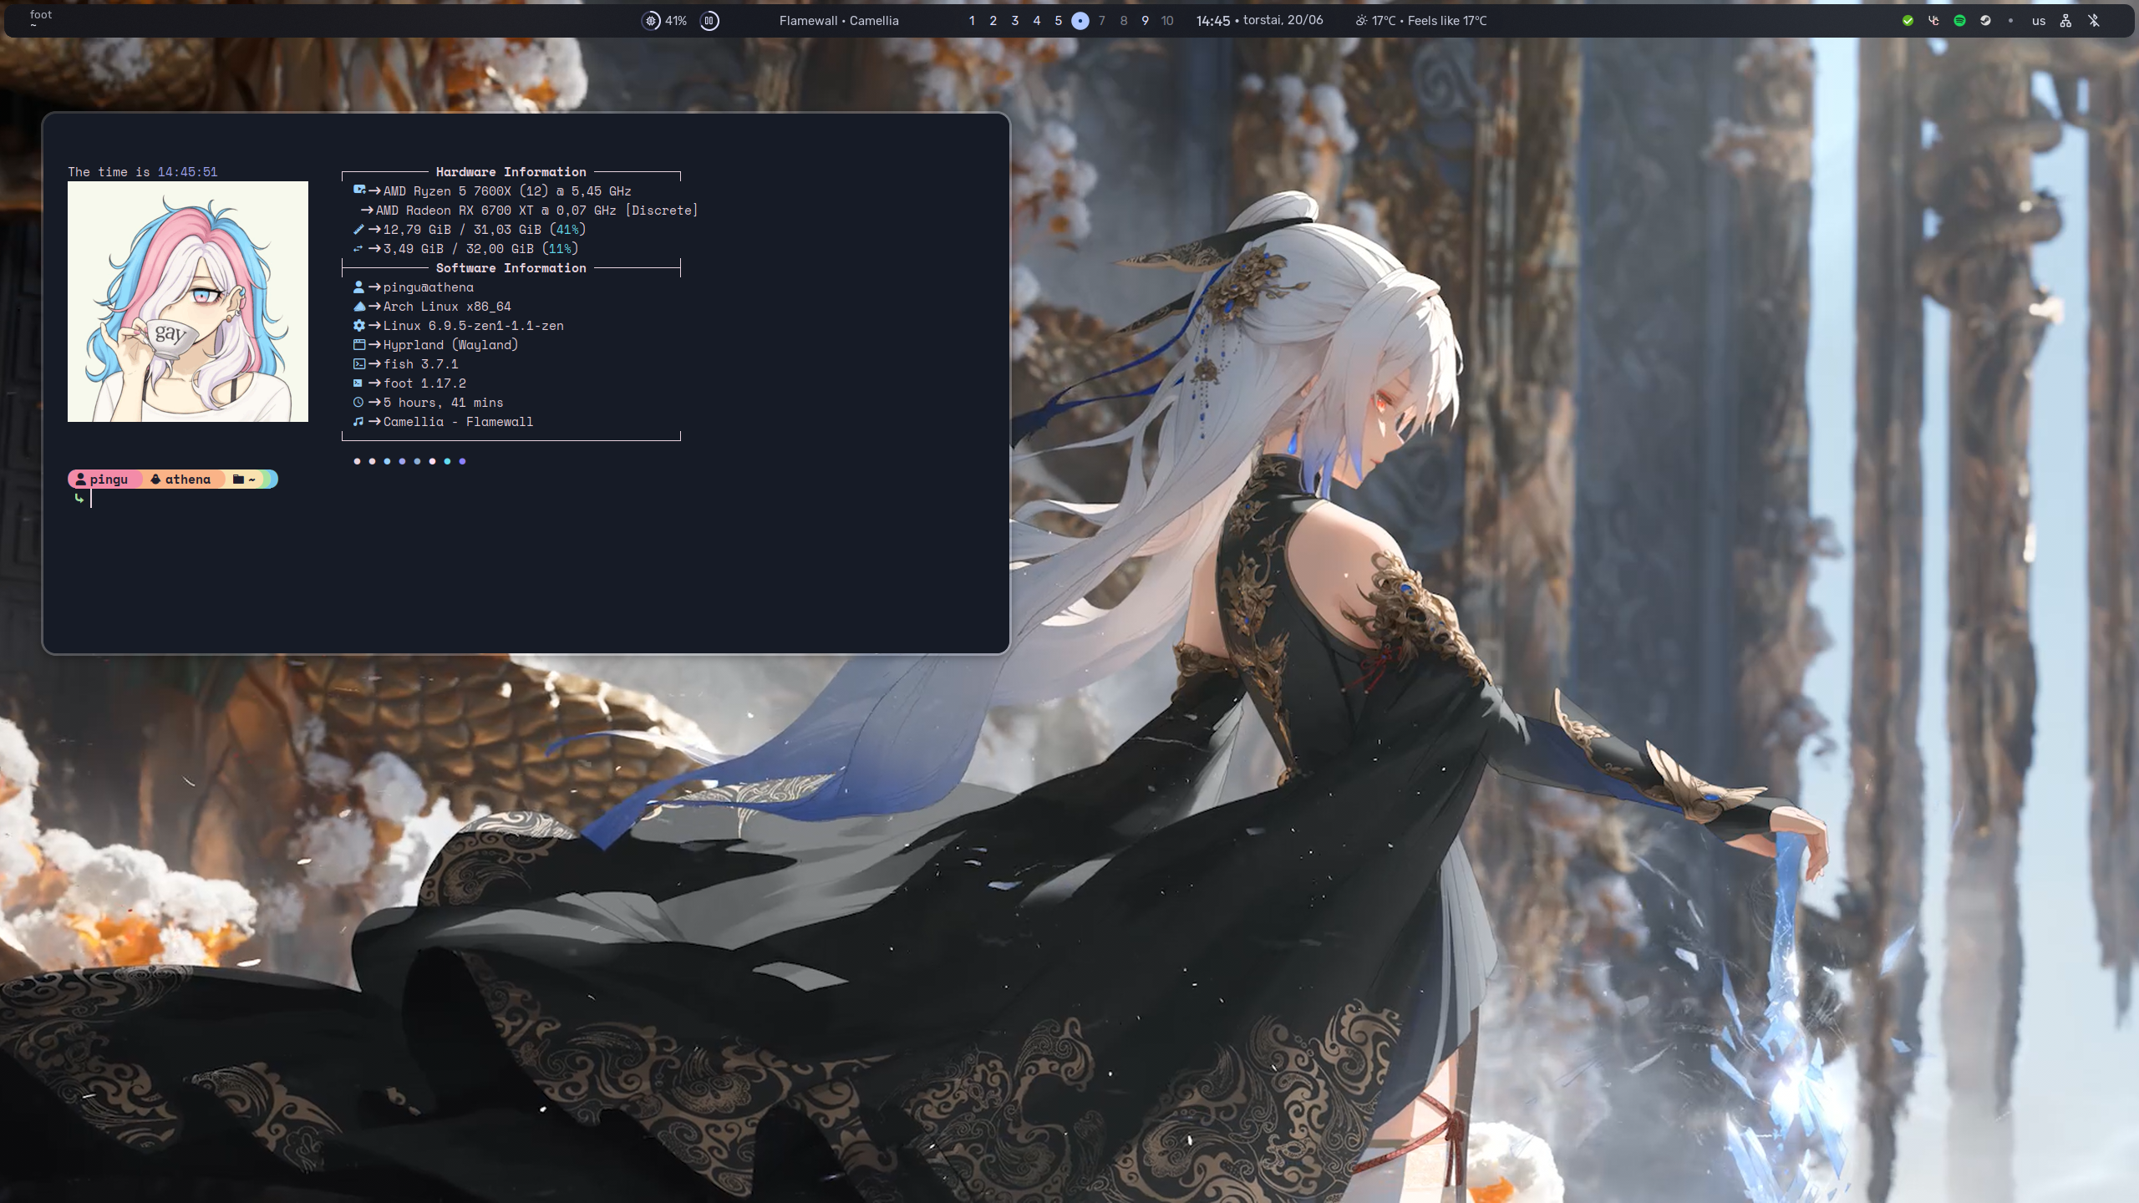Click the terminal icon beside foot 1.17.2
2139x1203 pixels.
pyautogui.click(x=358, y=383)
